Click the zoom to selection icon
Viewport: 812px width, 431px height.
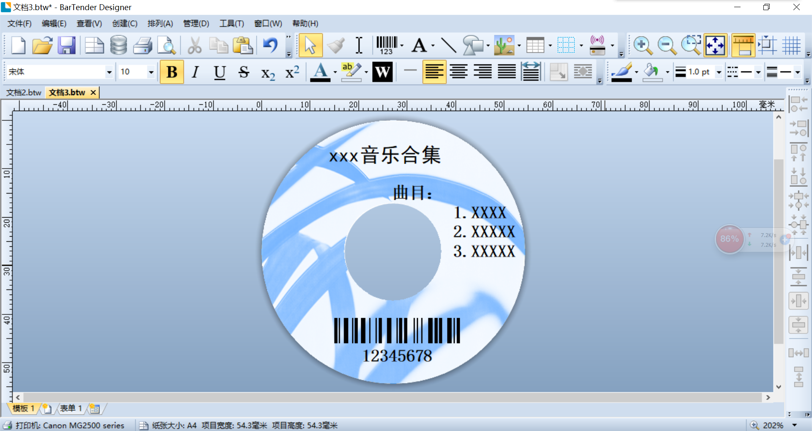[x=691, y=45]
